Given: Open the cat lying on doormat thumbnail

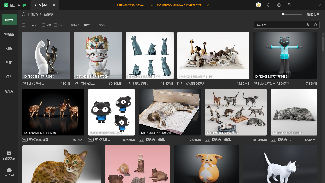Looking at the screenshot, I should tap(170, 112).
